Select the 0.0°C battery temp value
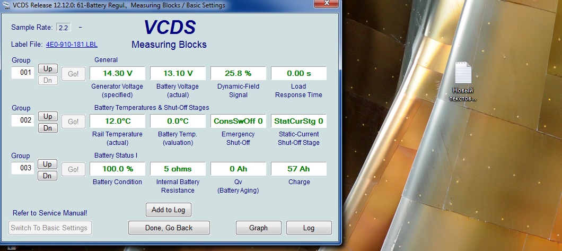 click(x=178, y=121)
